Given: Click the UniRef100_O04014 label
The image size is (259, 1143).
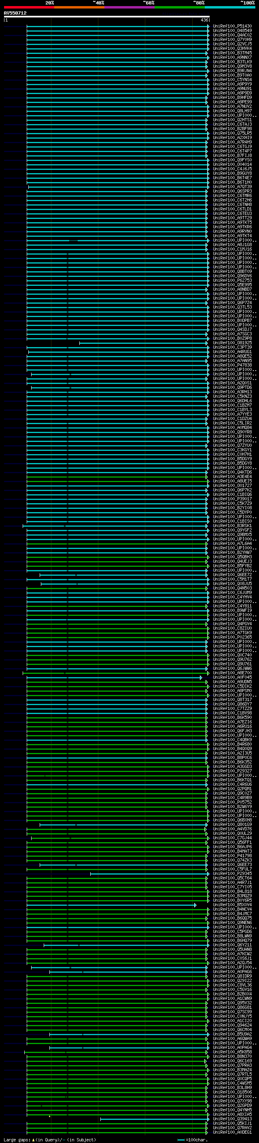Looking at the screenshot, I should tap(232, 165).
